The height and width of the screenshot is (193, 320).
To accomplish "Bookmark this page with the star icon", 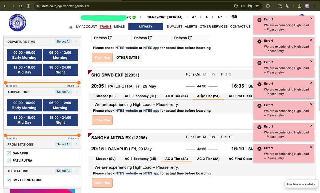I will [x=257, y=6].
